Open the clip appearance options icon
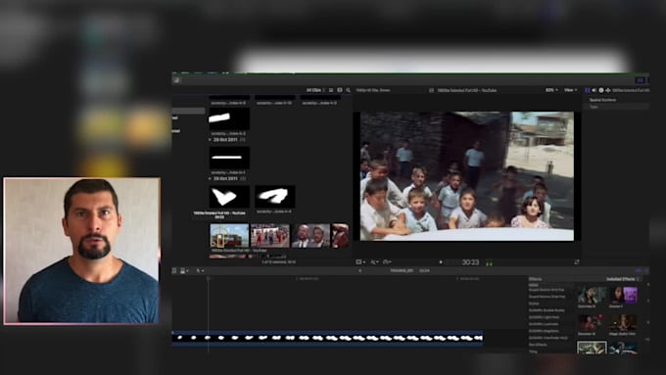The height and width of the screenshot is (375, 666). 340,90
